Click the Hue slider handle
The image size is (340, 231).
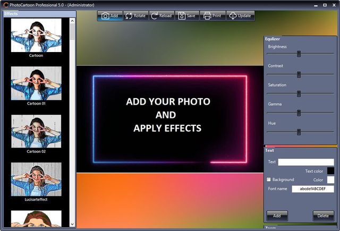[299, 132]
